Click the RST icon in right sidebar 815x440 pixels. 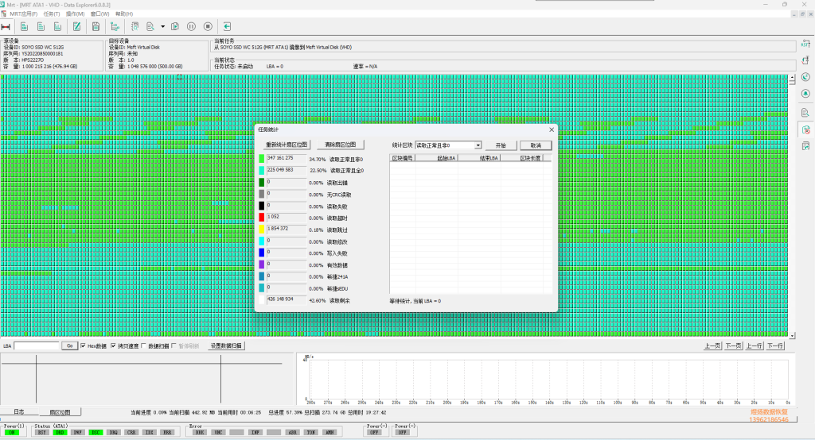pos(805,44)
